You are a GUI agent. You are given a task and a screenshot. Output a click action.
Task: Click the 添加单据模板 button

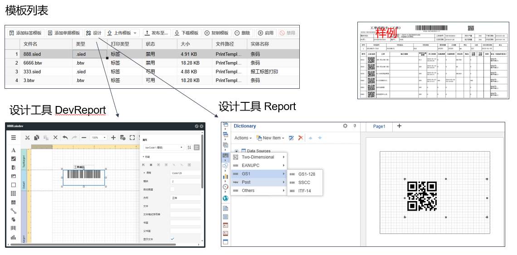tap(64, 33)
